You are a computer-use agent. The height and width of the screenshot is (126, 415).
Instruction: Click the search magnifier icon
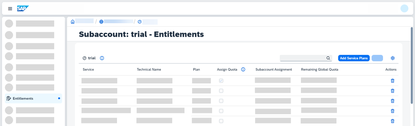point(328,58)
